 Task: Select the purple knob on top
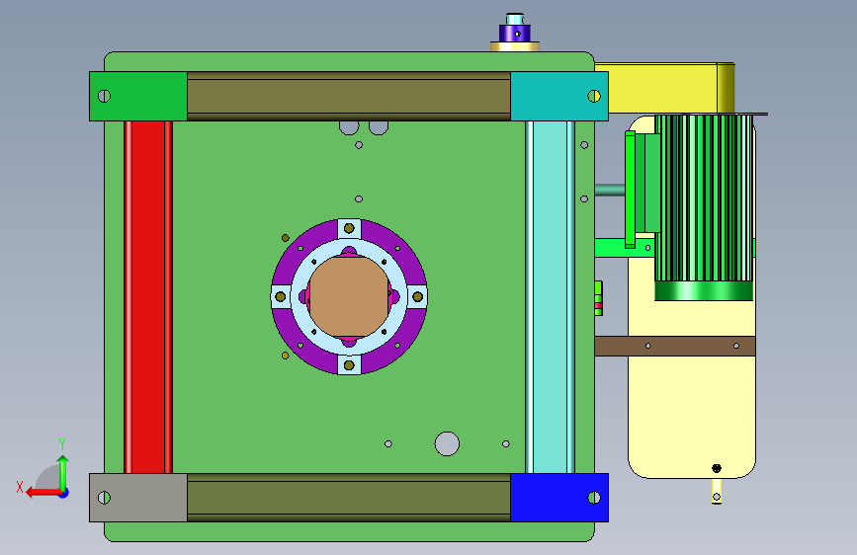tap(515, 33)
